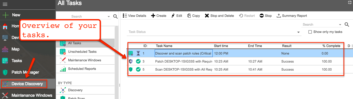
Task: Sort by Result column header
Action: [287, 46]
